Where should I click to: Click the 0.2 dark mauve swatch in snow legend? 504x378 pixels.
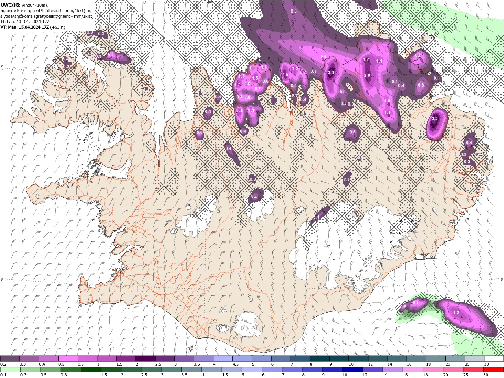pyautogui.click(x=10, y=359)
